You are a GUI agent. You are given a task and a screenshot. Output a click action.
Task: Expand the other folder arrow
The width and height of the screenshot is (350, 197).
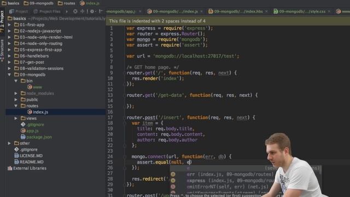pos(9,143)
